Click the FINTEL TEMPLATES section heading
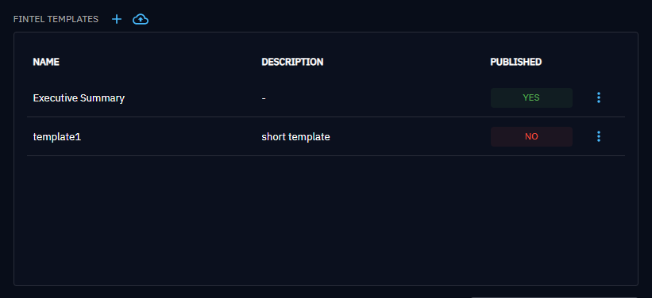This screenshot has height=298, width=652. (x=56, y=19)
